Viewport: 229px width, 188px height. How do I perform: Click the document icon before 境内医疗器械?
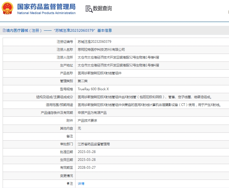pos(4,30)
